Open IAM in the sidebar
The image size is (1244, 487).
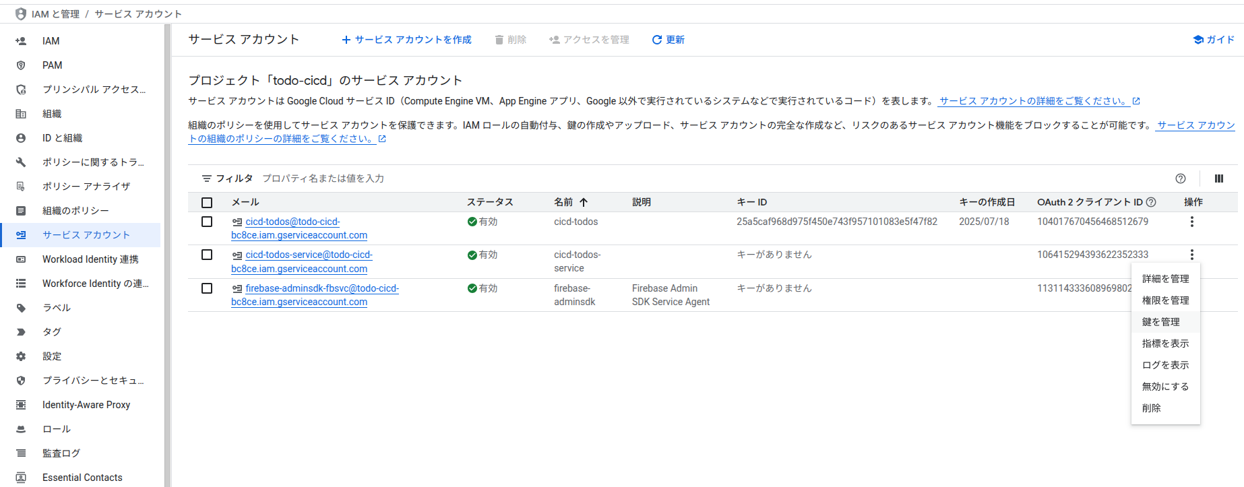coord(81,41)
